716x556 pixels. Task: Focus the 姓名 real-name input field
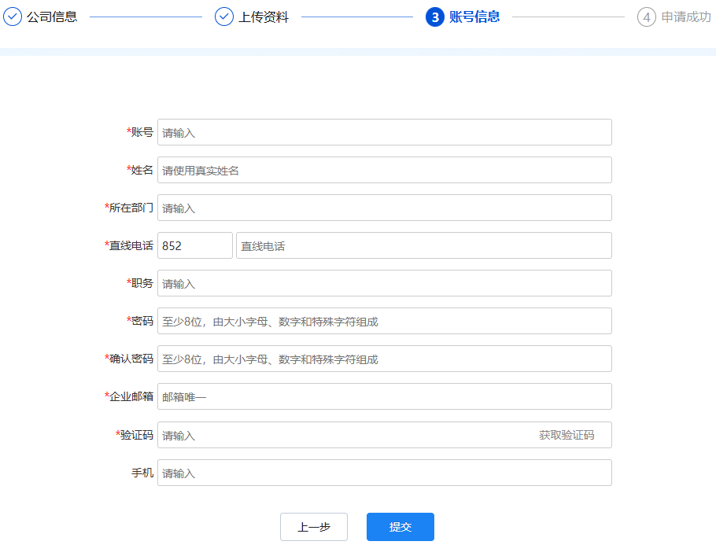click(385, 171)
